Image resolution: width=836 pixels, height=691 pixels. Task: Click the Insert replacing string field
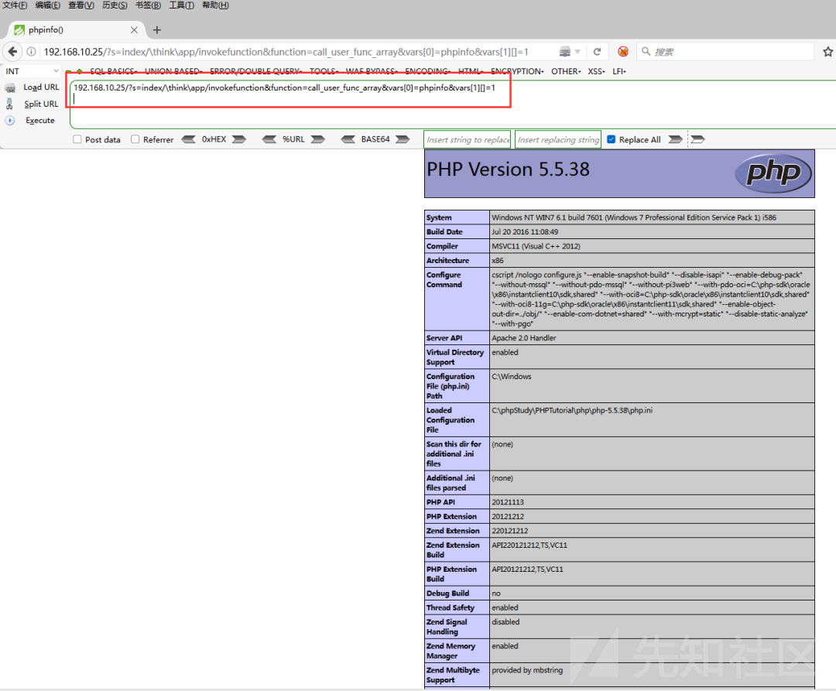pos(558,139)
